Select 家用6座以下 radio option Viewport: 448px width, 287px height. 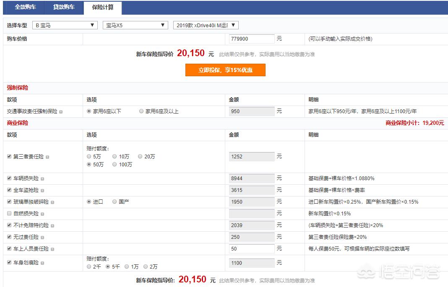click(x=89, y=111)
